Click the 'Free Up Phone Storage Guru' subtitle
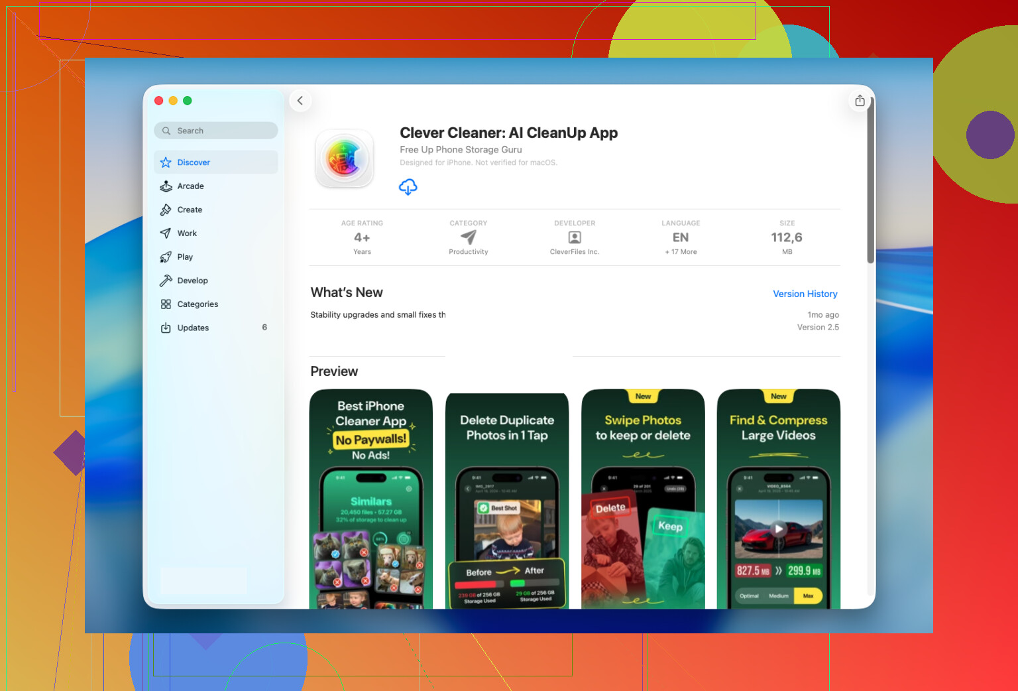This screenshot has height=691, width=1018. [461, 150]
